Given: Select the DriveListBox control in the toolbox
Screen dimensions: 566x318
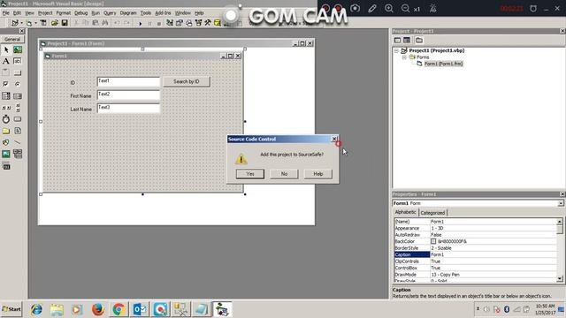Looking at the screenshot, I should (18, 119).
